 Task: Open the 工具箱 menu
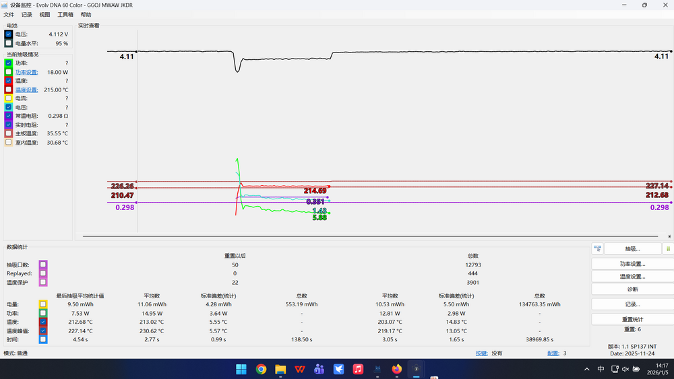point(65,14)
